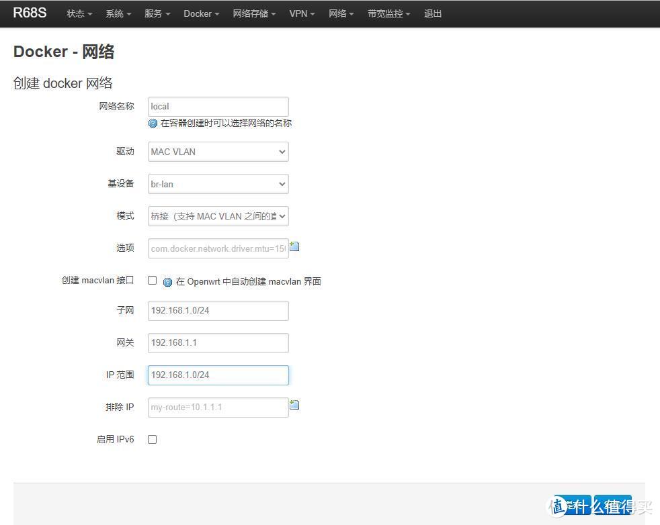Focus the 选项 options input field
The height and width of the screenshot is (525, 660).
(218, 248)
